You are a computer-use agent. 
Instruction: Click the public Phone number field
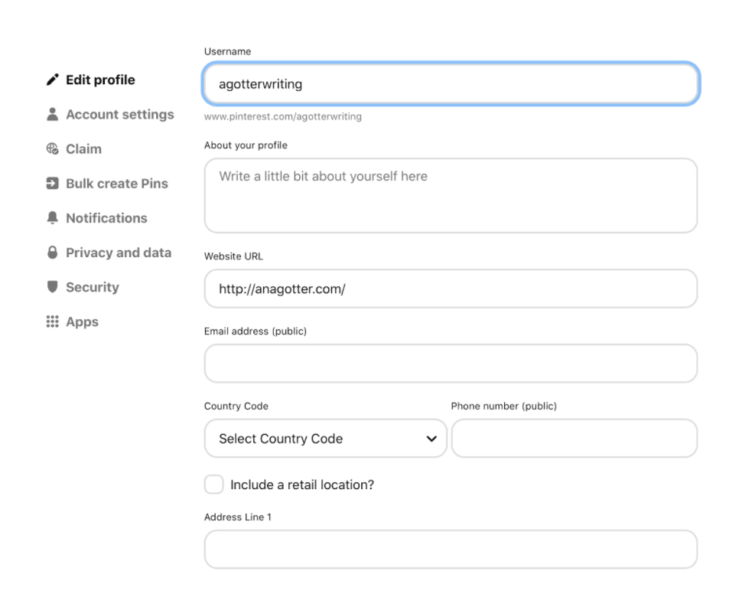[575, 439]
